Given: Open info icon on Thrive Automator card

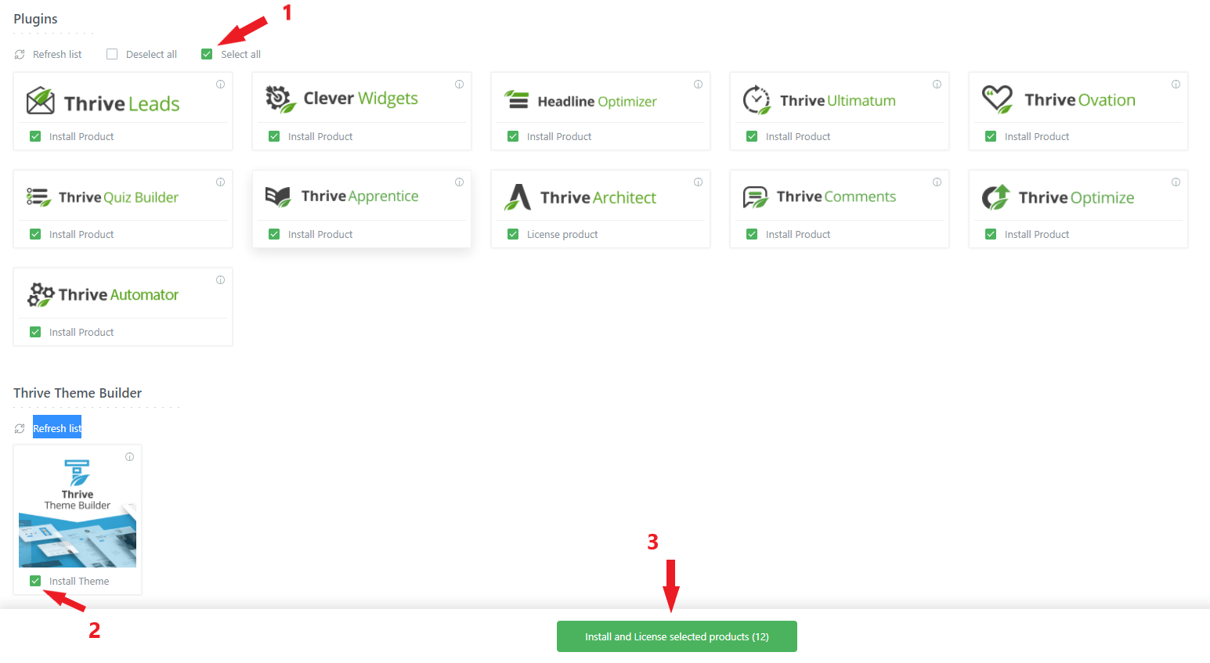Looking at the screenshot, I should click(x=220, y=280).
